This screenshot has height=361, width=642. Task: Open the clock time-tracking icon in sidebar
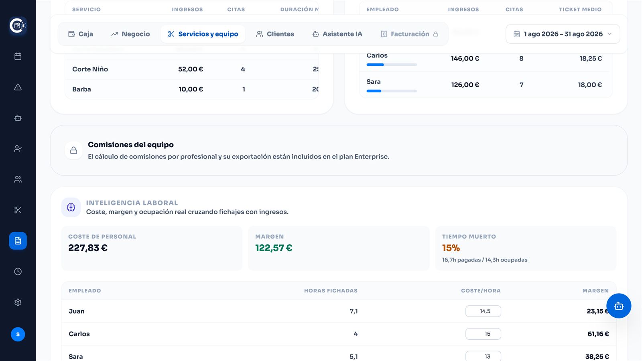coord(18,272)
